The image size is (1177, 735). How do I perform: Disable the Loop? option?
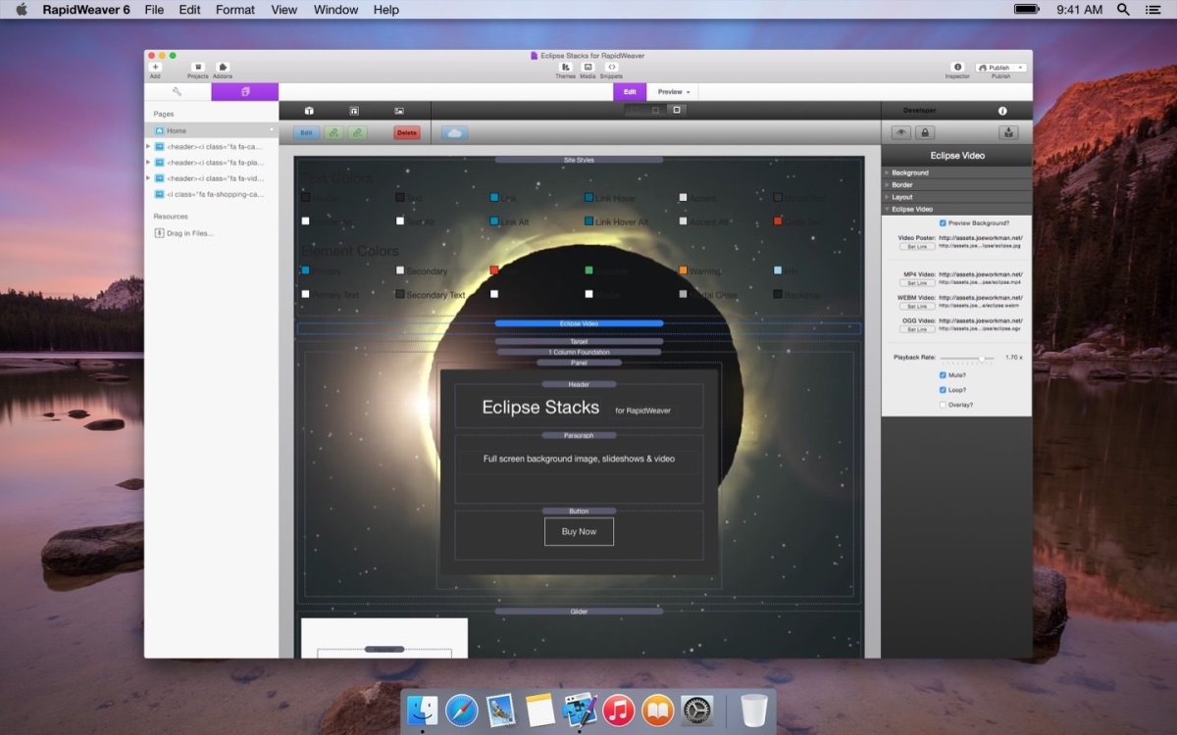pyautogui.click(x=943, y=389)
